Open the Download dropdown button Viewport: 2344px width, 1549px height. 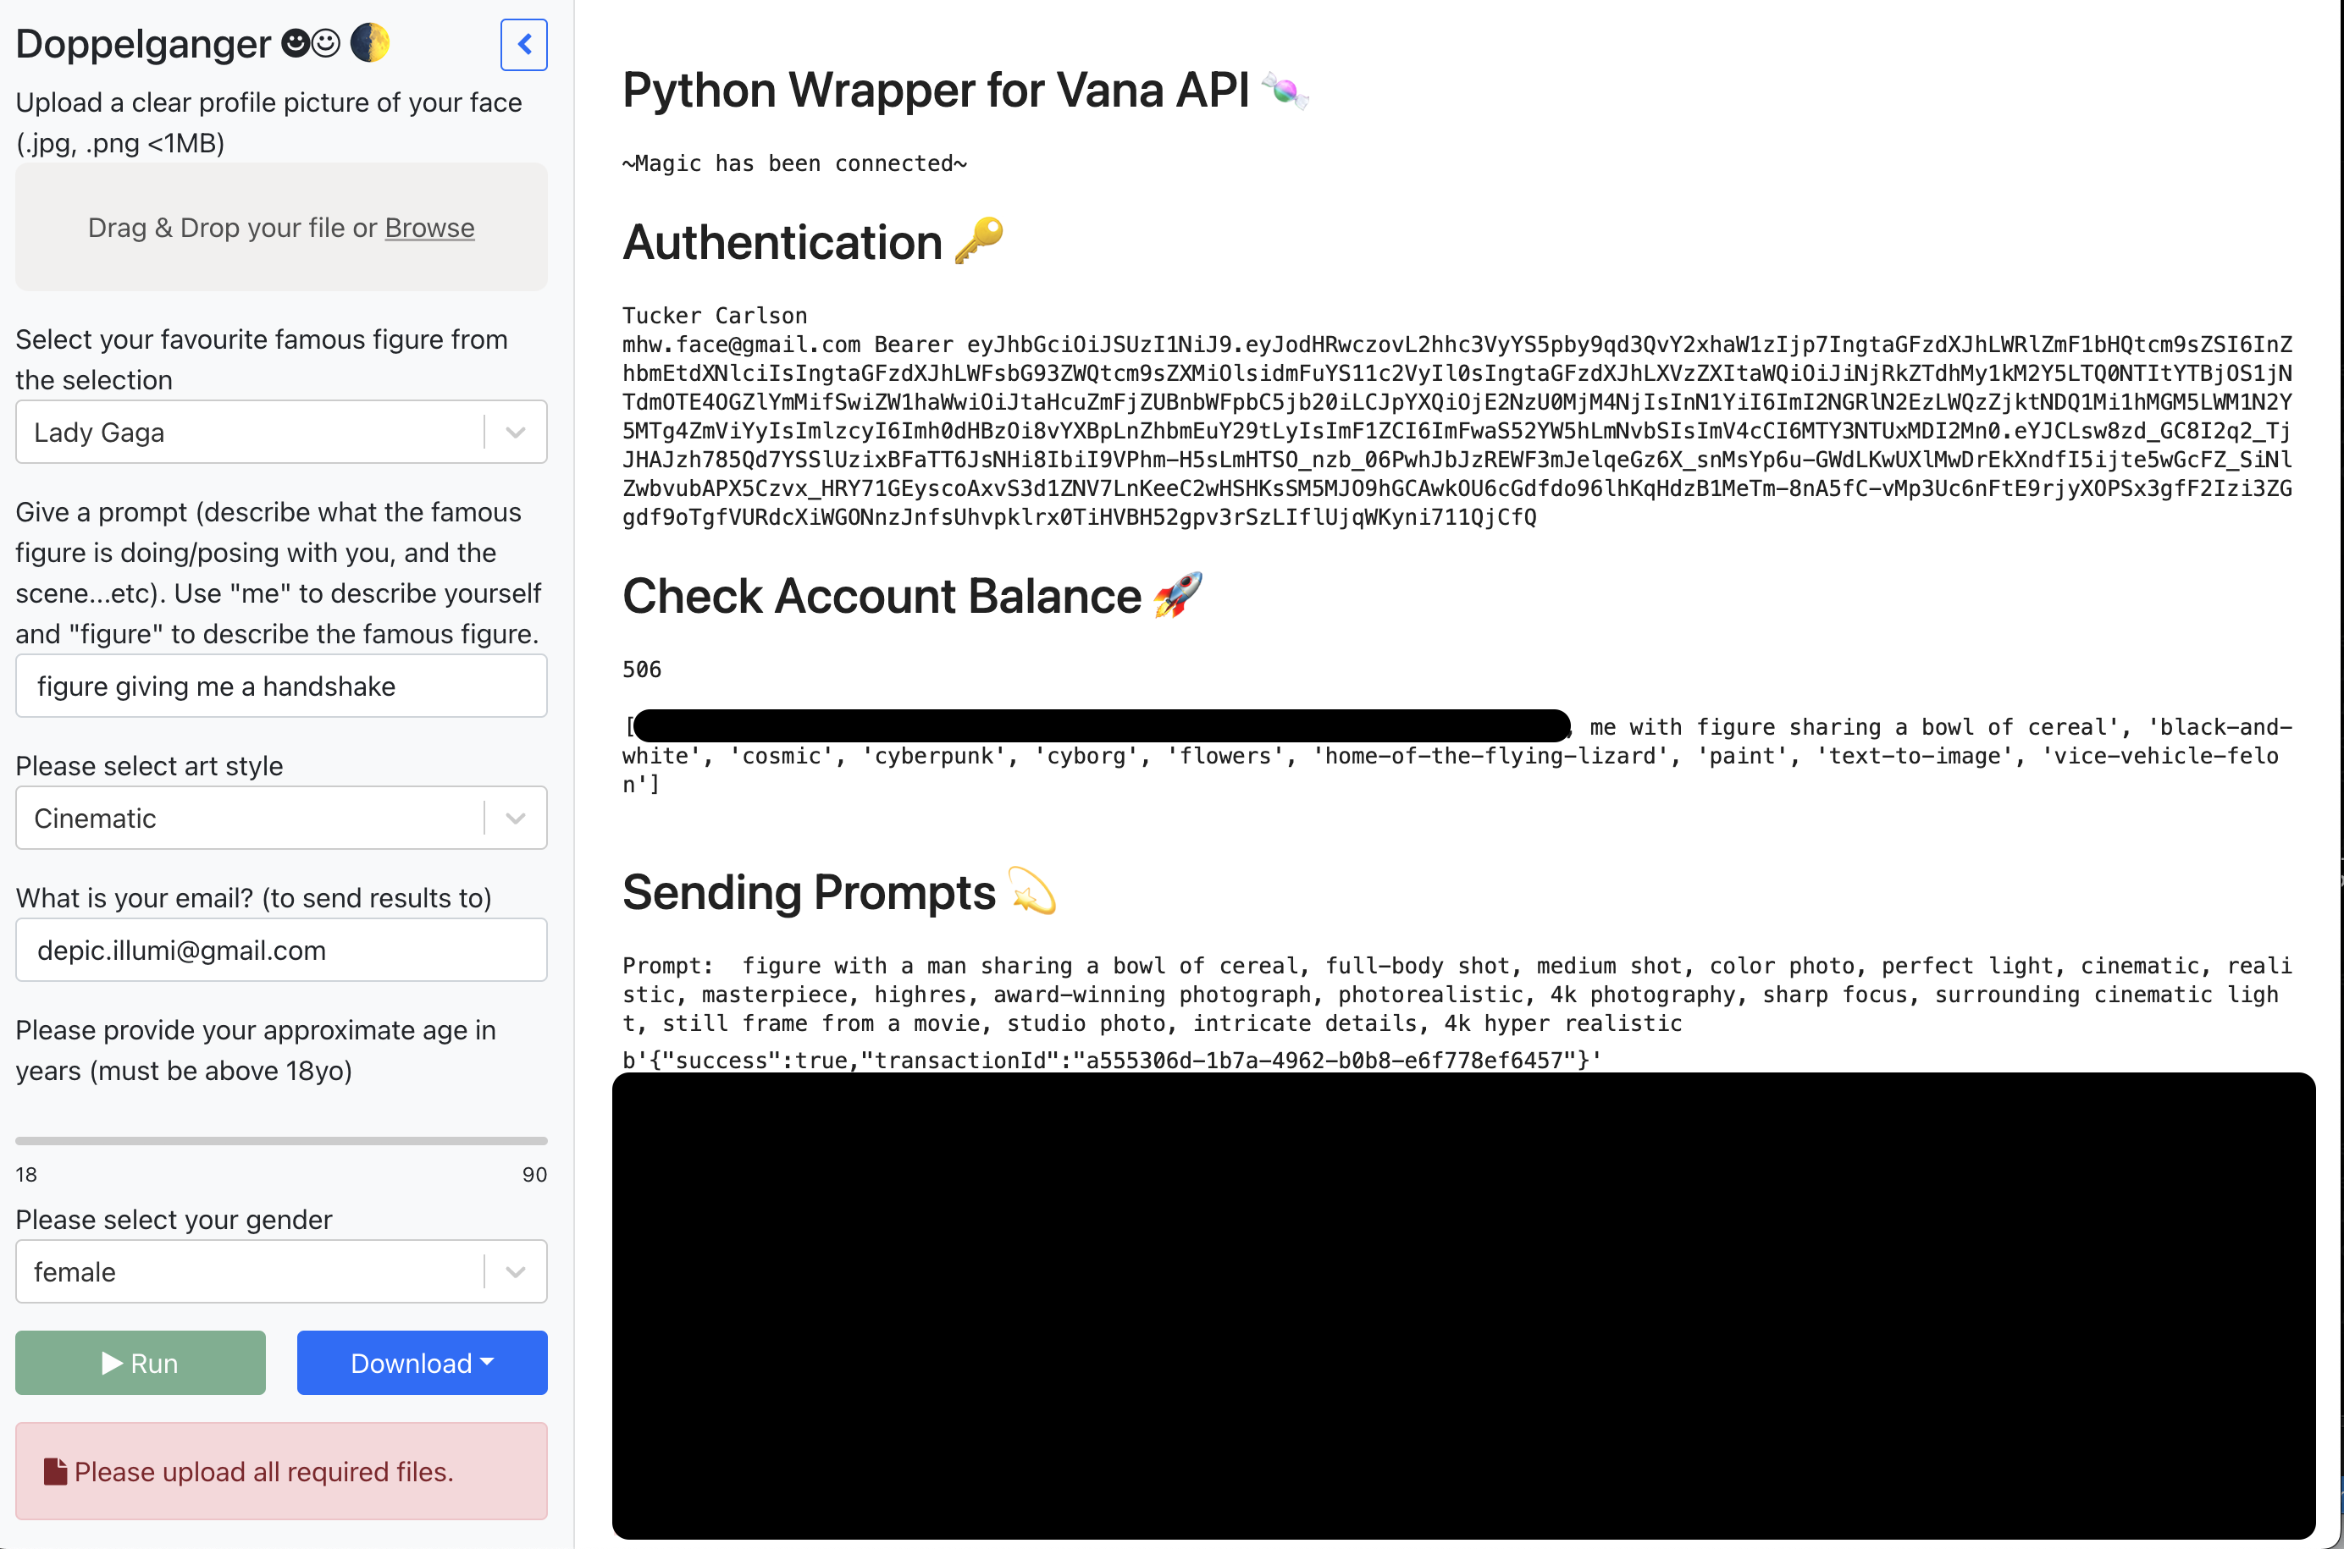pos(422,1364)
